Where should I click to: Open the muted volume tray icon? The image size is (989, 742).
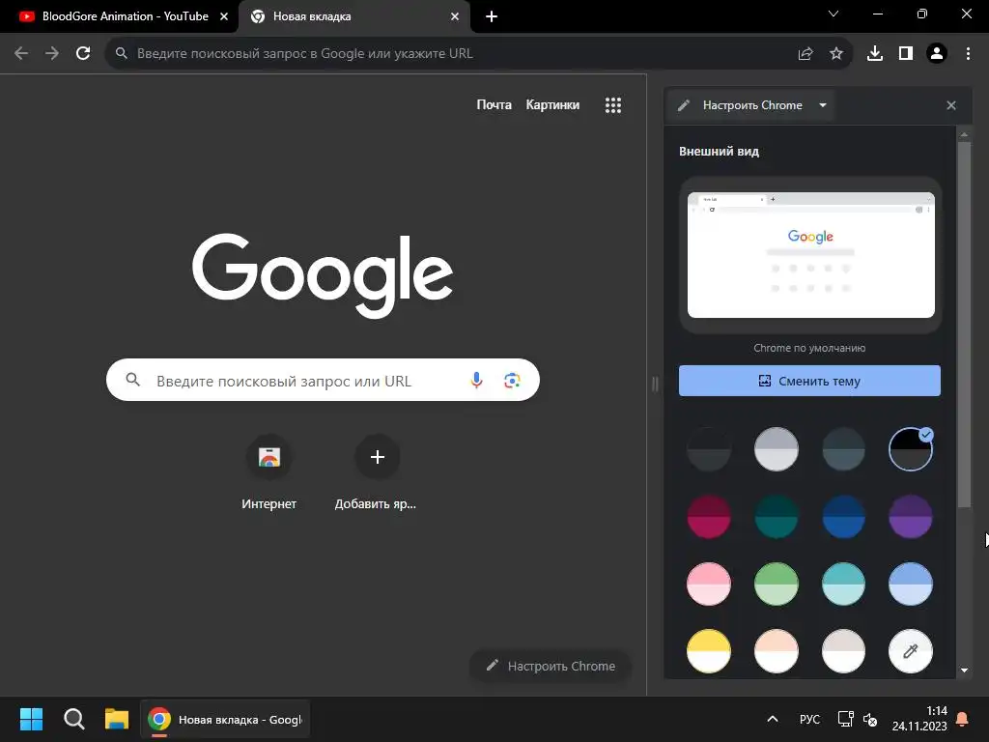tap(870, 719)
